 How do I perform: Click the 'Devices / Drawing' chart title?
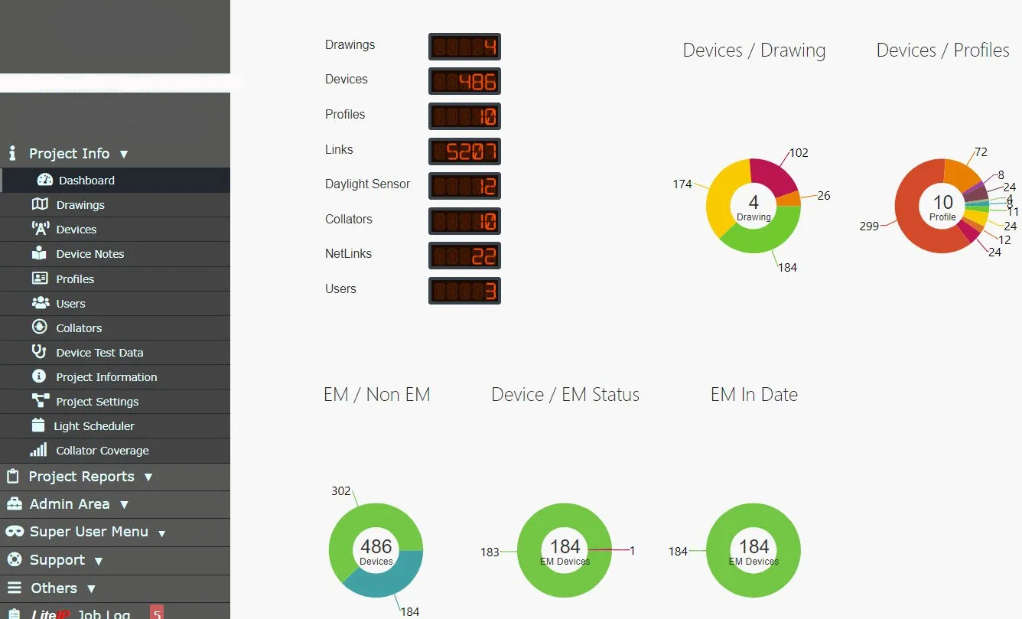click(x=754, y=50)
